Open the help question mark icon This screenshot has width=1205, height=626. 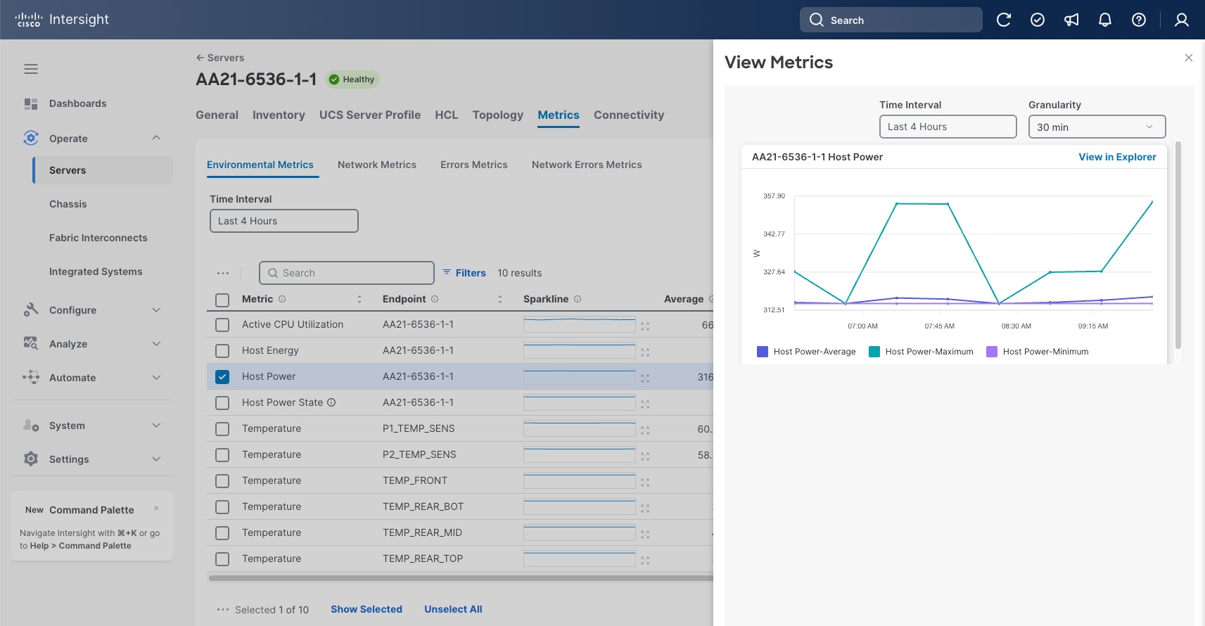point(1139,20)
